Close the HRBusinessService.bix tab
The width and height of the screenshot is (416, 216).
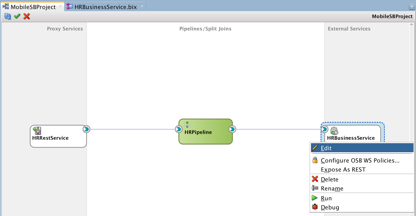coord(142,6)
